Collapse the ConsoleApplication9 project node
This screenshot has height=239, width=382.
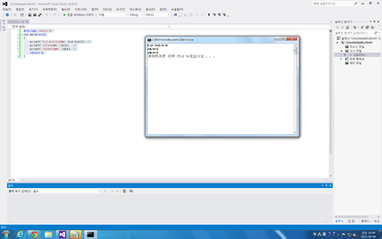338,42
